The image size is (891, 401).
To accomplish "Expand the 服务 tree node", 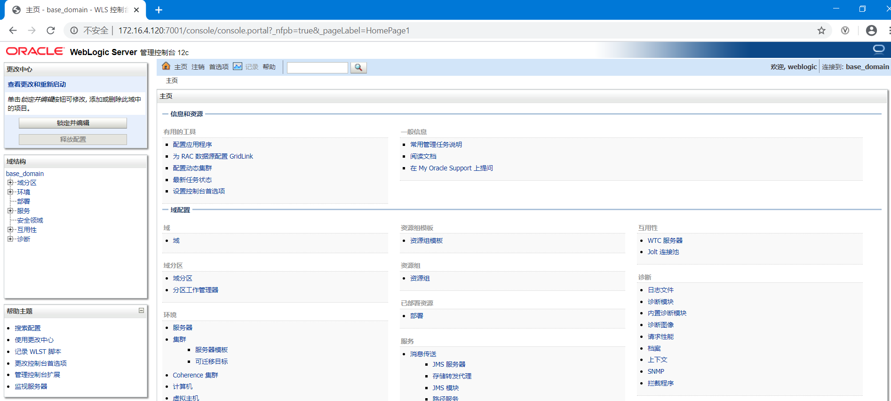I will click(x=10, y=211).
